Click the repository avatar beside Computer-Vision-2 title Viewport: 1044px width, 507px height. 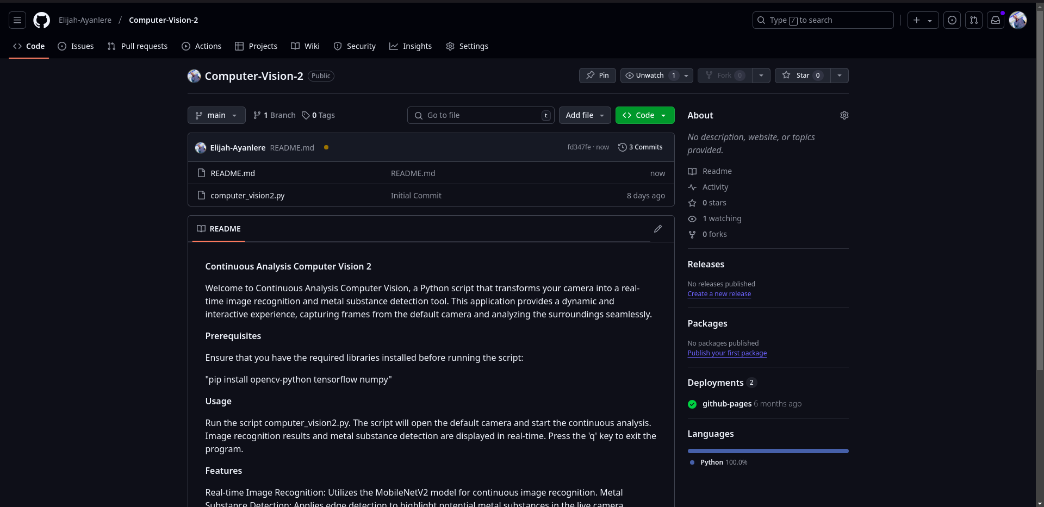point(194,76)
